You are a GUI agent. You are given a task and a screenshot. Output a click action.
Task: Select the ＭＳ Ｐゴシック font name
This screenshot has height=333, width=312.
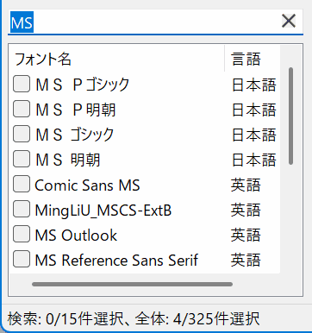[83, 85]
